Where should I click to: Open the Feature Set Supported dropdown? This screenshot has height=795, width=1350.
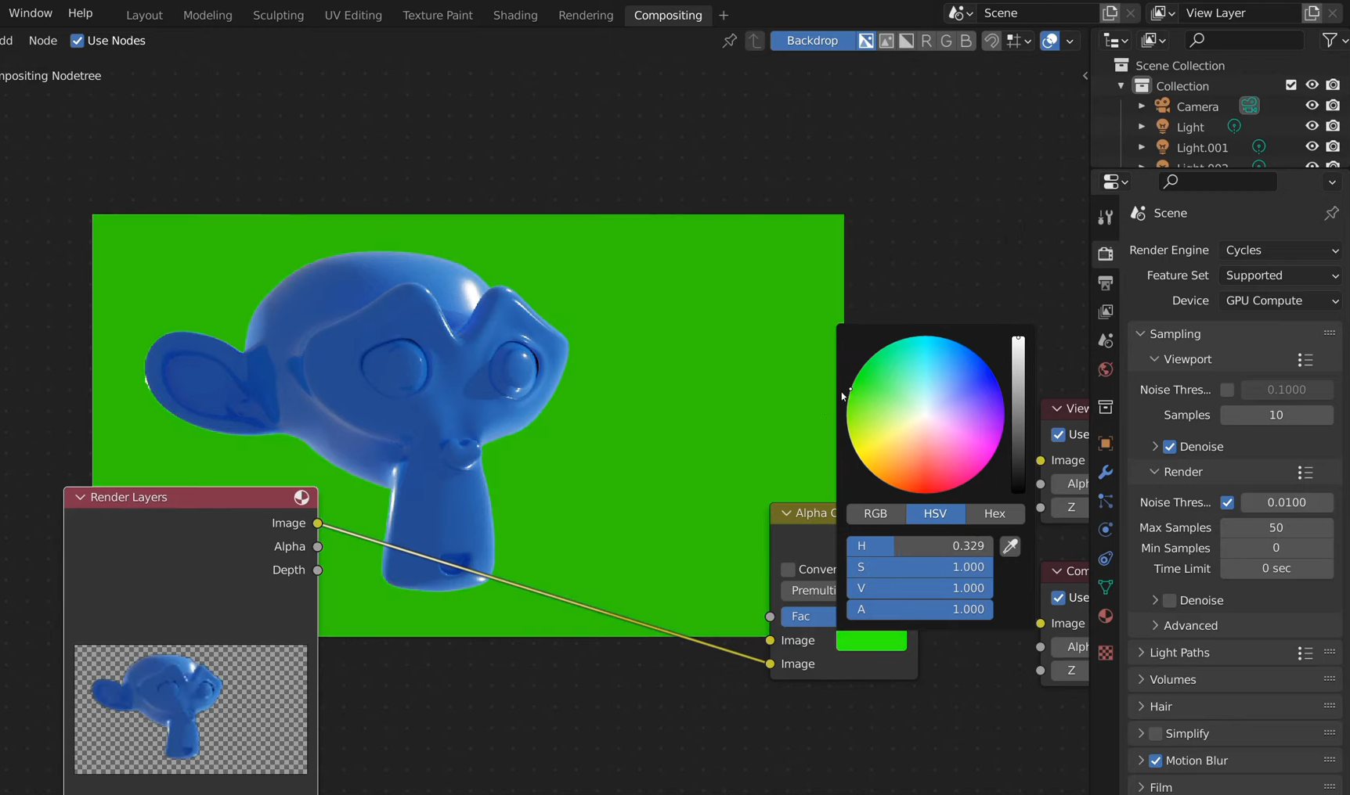click(x=1281, y=275)
